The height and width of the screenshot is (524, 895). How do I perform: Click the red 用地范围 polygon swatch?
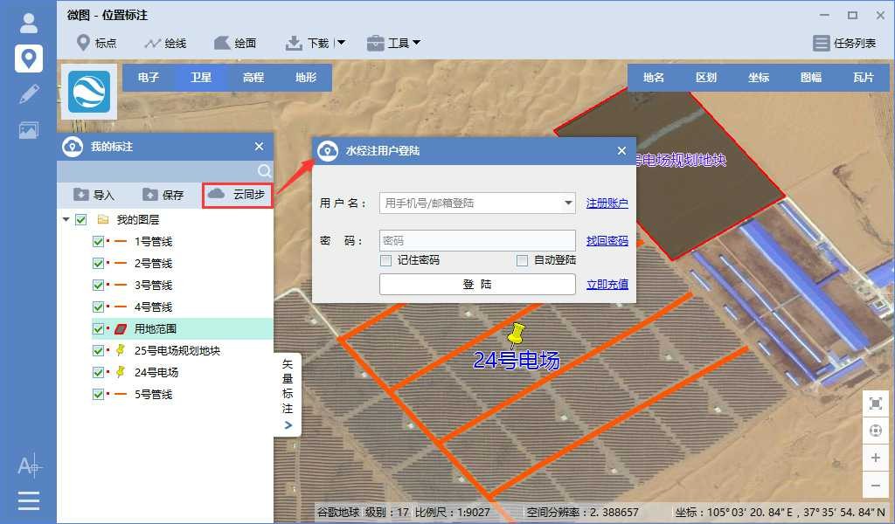pos(120,329)
